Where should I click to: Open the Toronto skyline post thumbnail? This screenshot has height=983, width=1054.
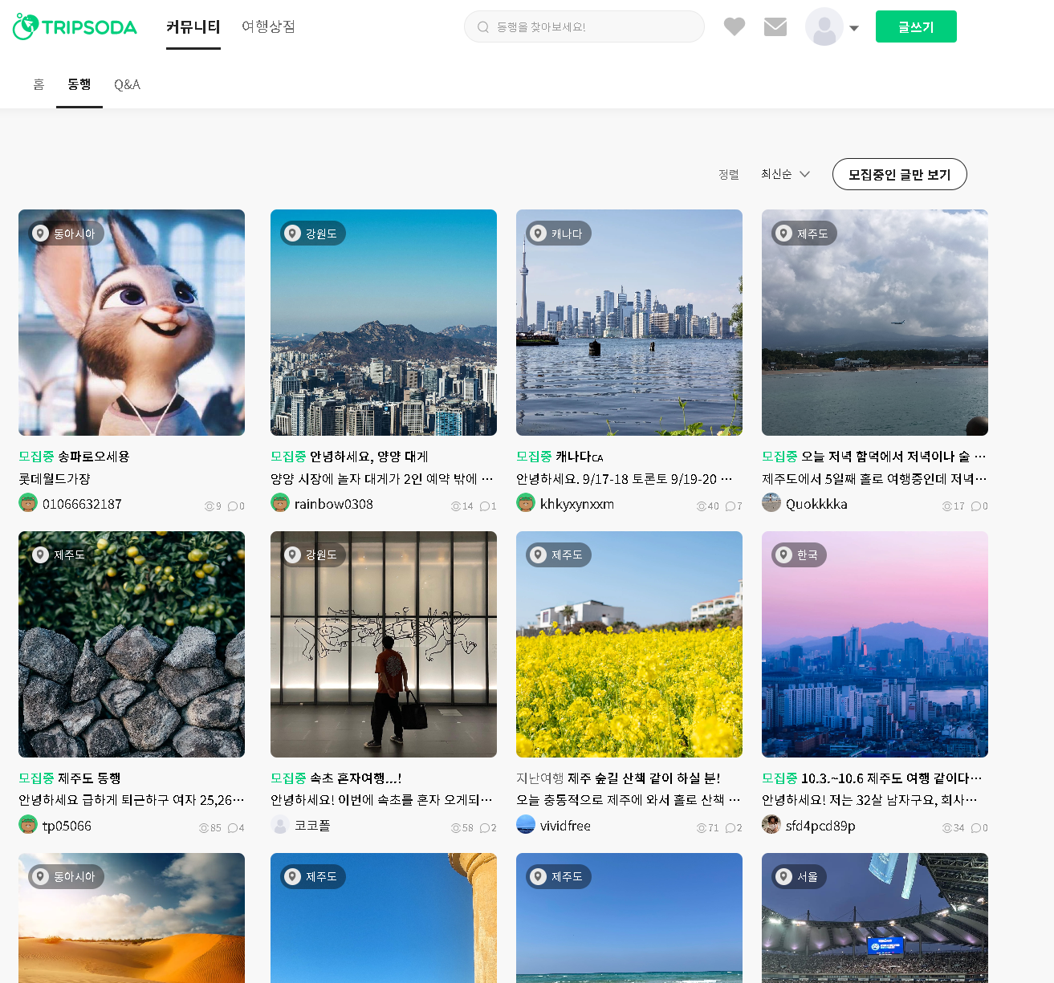click(x=629, y=323)
